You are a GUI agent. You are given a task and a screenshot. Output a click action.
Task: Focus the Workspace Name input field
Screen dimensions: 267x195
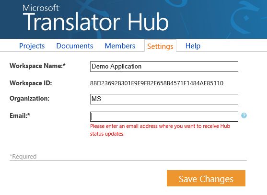[x=164, y=67]
